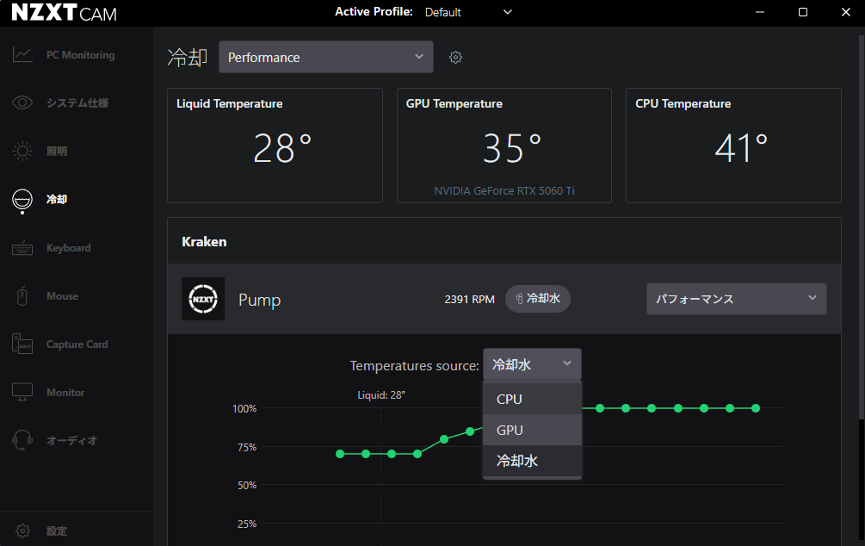The width and height of the screenshot is (865, 546).
Task: Click the gear icon for 設定
Action: point(22,530)
